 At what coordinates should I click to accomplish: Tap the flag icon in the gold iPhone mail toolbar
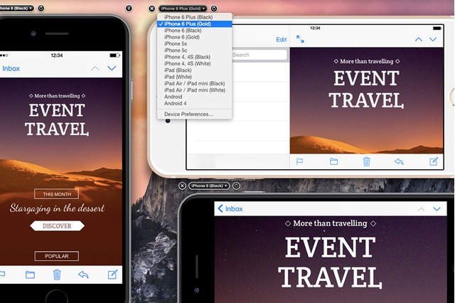coord(300,161)
